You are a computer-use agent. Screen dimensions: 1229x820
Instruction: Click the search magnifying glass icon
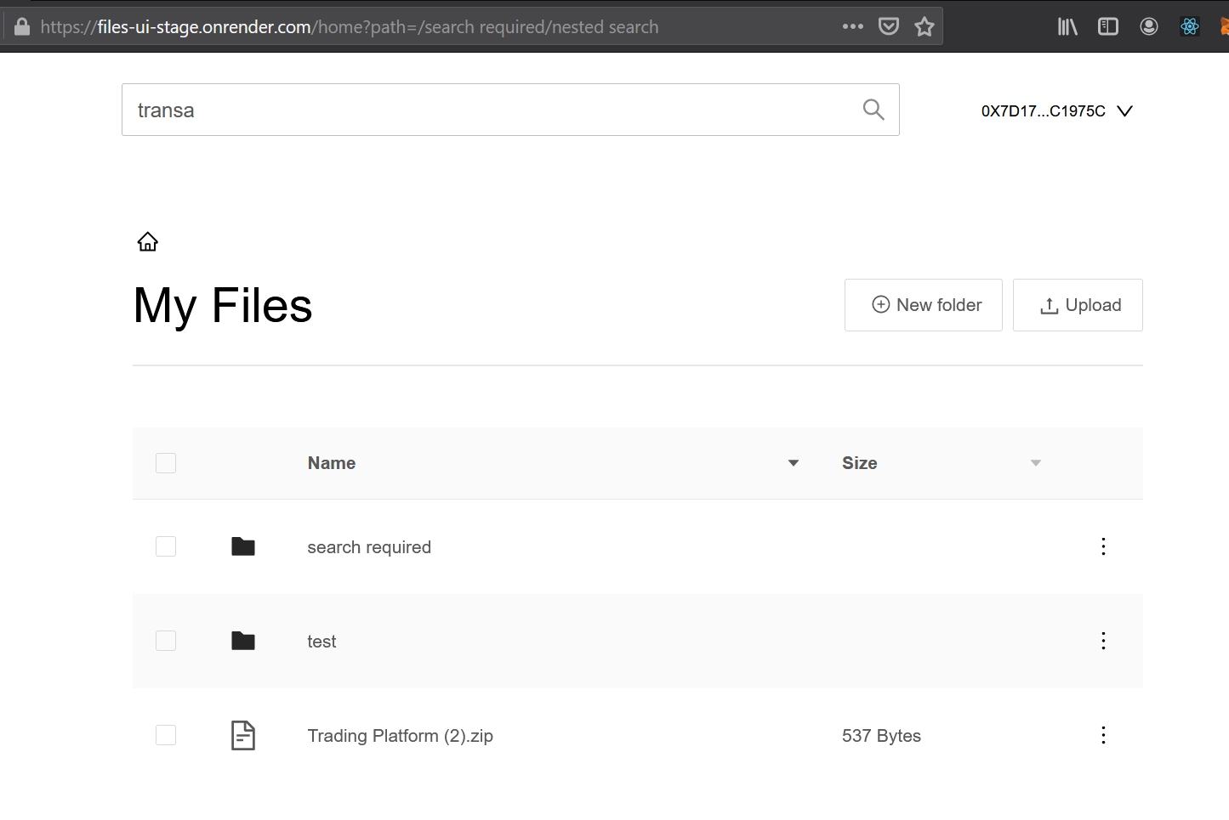[x=873, y=109]
